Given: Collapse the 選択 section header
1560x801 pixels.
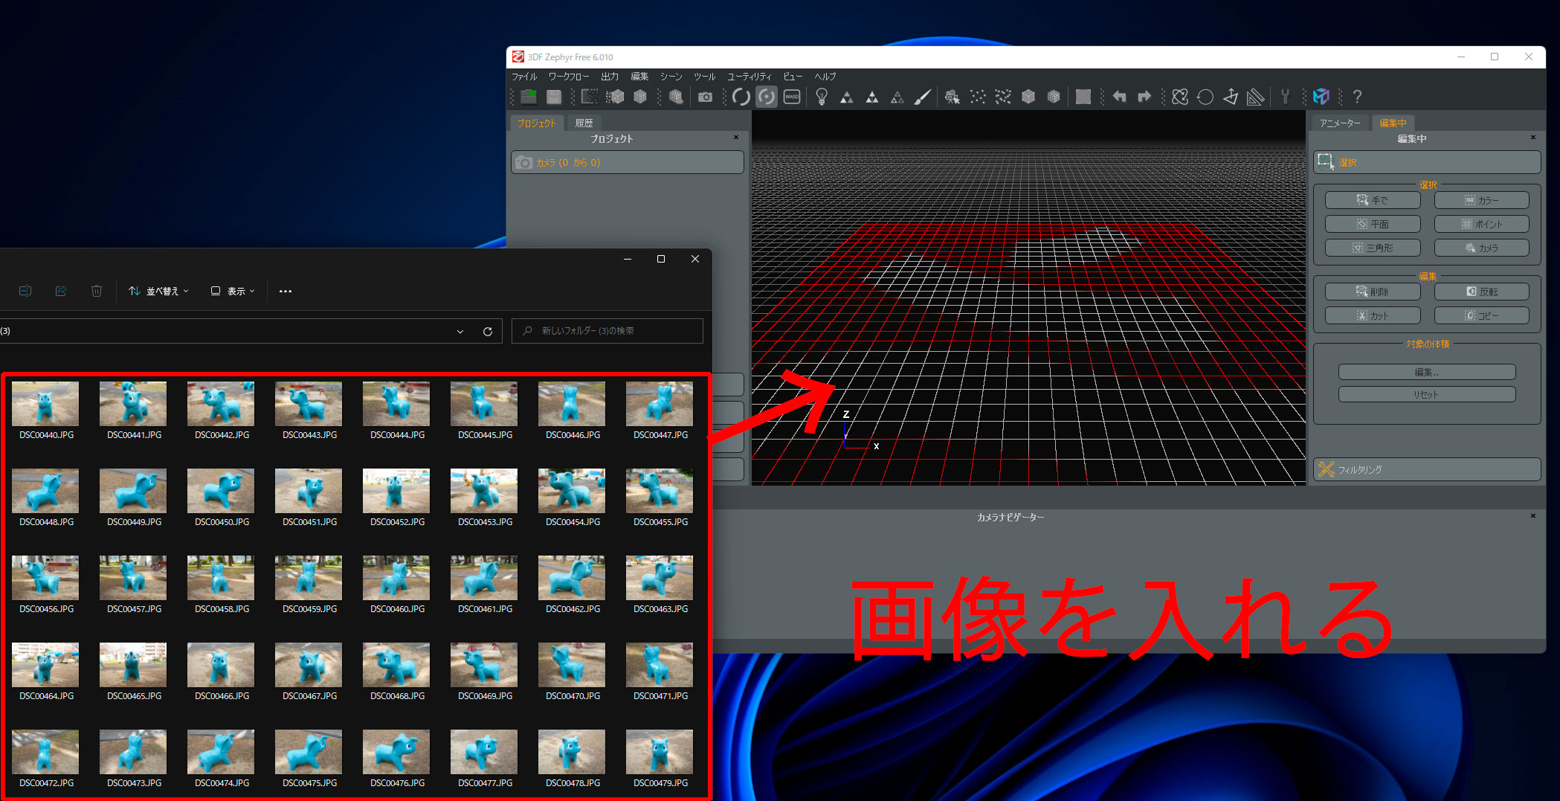Looking at the screenshot, I should [1427, 162].
